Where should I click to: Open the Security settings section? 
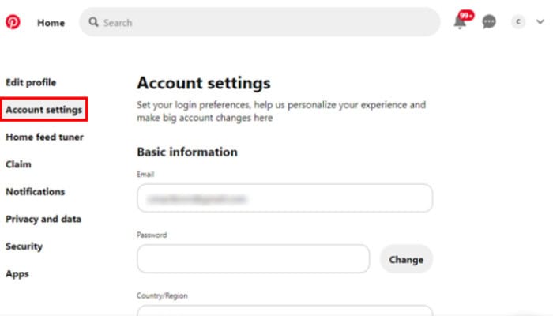(24, 246)
